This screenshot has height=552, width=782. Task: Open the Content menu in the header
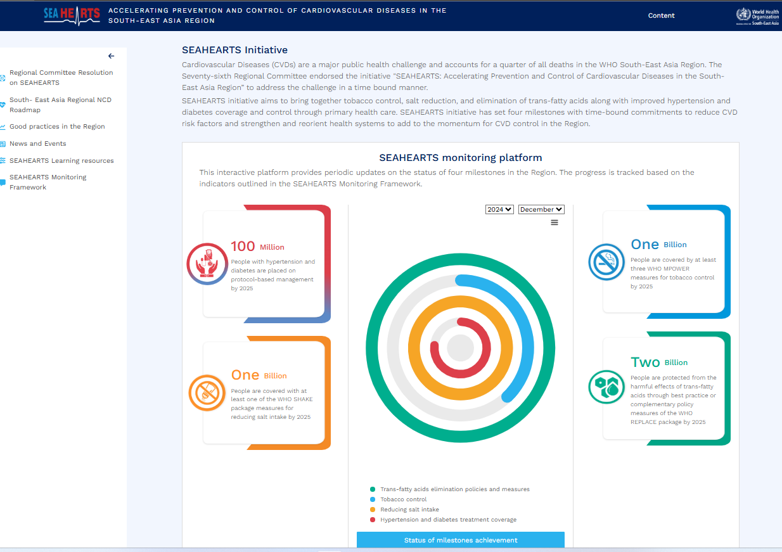661,16
